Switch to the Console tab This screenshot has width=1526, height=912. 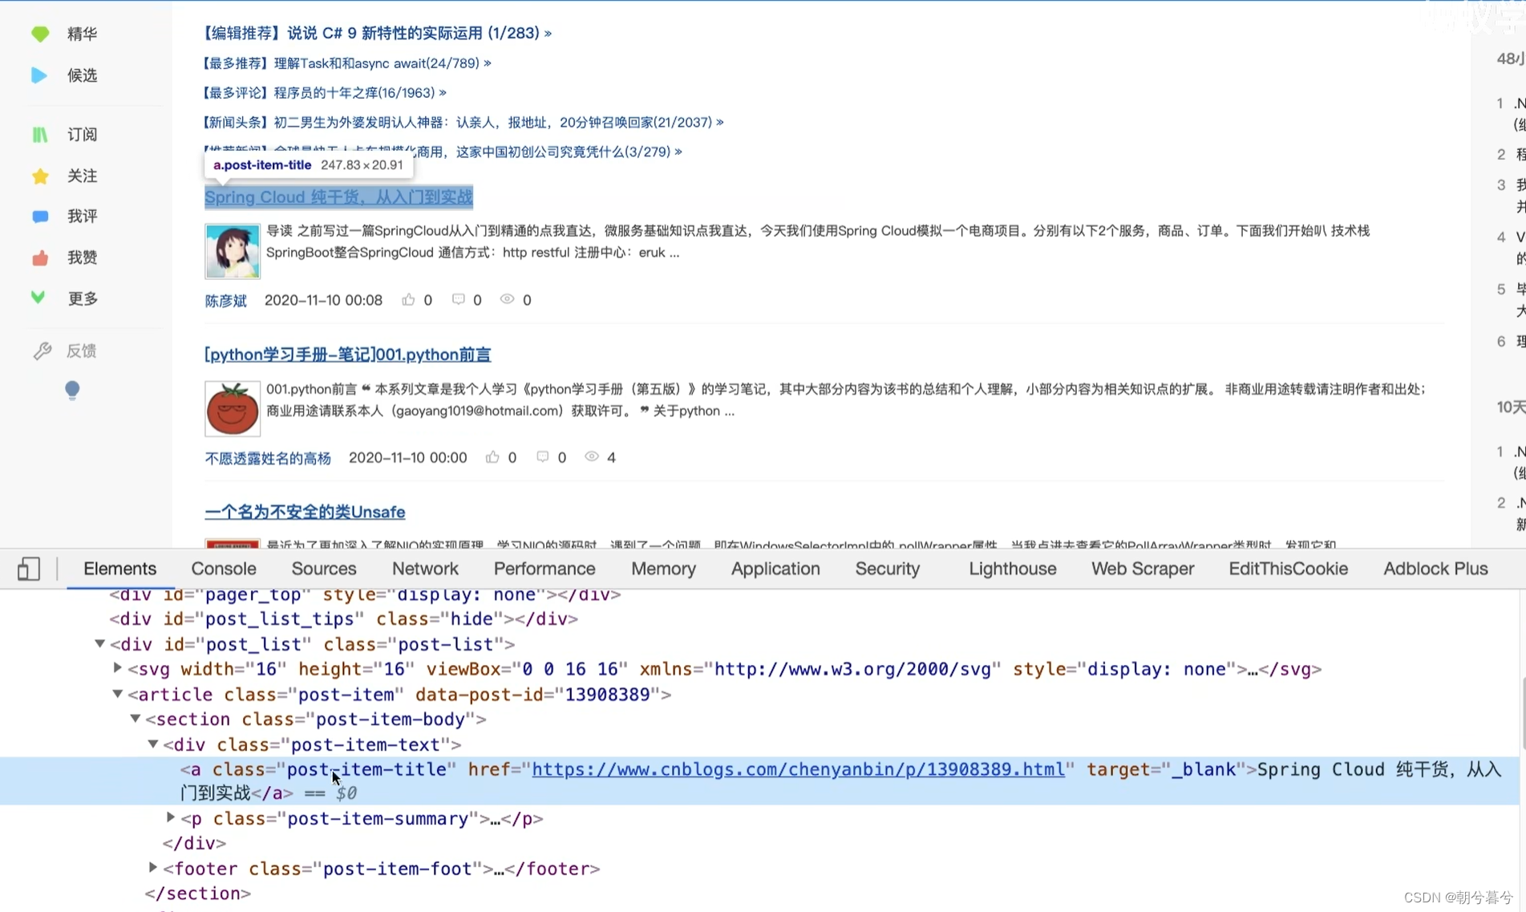[224, 569]
